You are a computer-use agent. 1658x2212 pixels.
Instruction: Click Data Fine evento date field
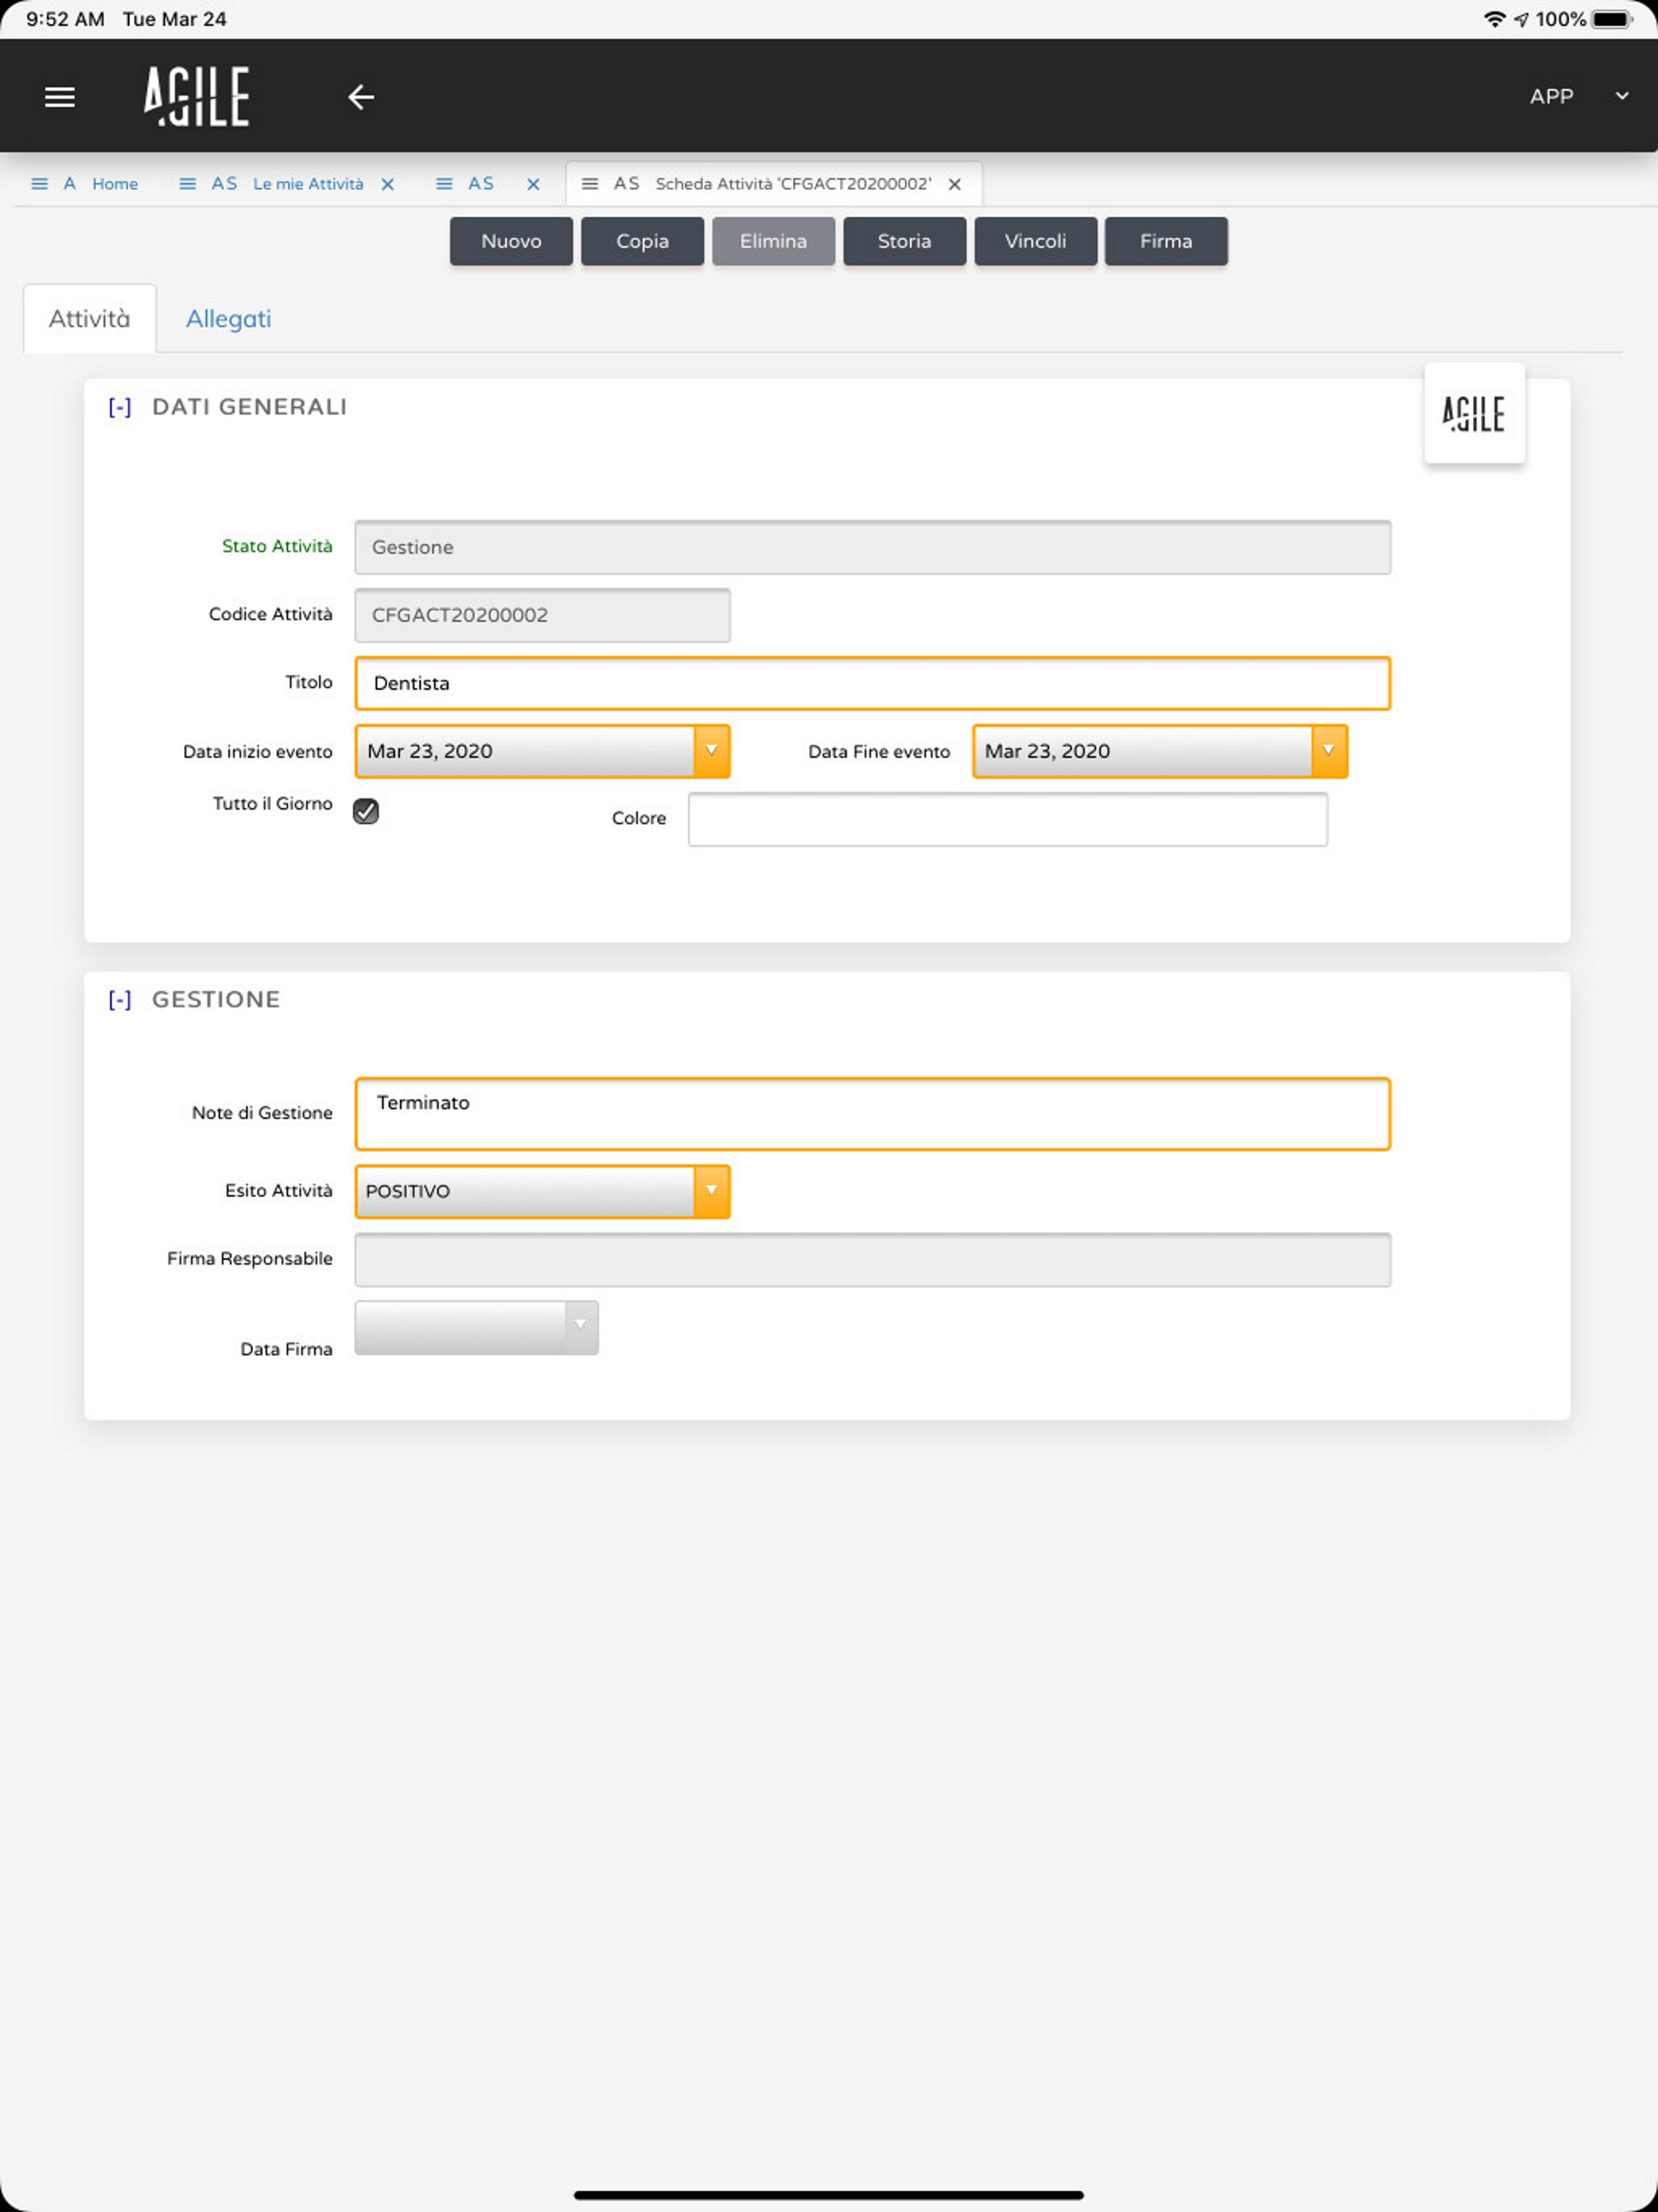[x=1143, y=751]
